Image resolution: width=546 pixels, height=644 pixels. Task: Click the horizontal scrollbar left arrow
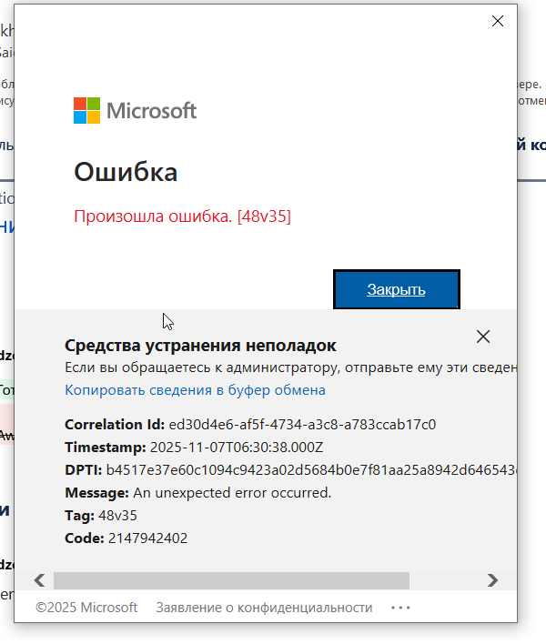[x=39, y=580]
